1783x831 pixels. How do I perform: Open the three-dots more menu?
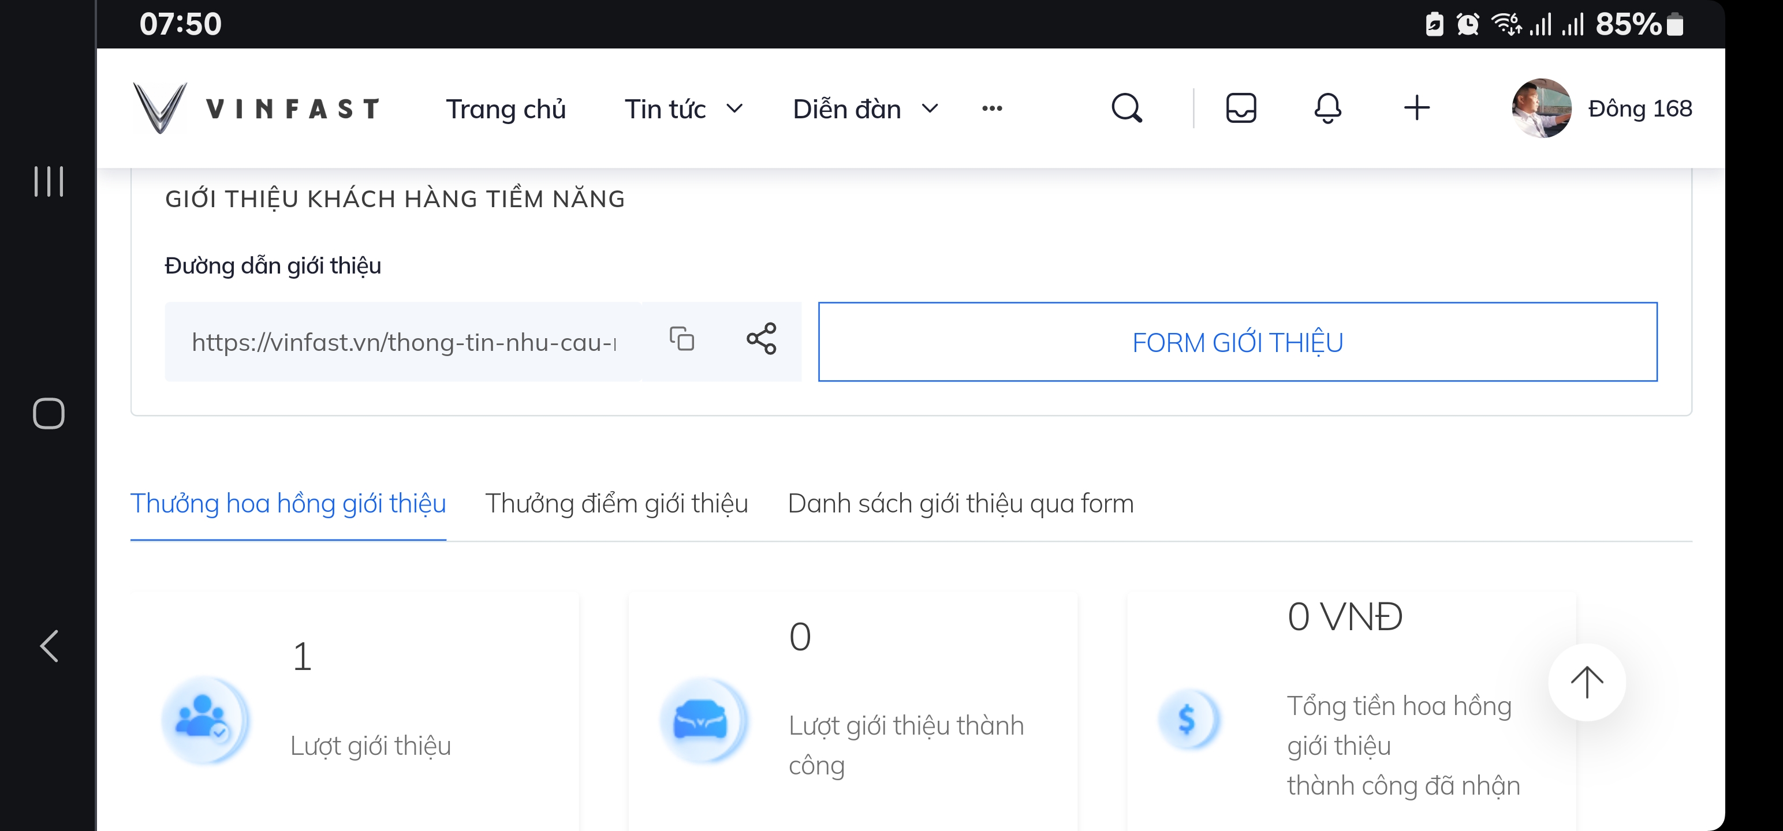[992, 108]
